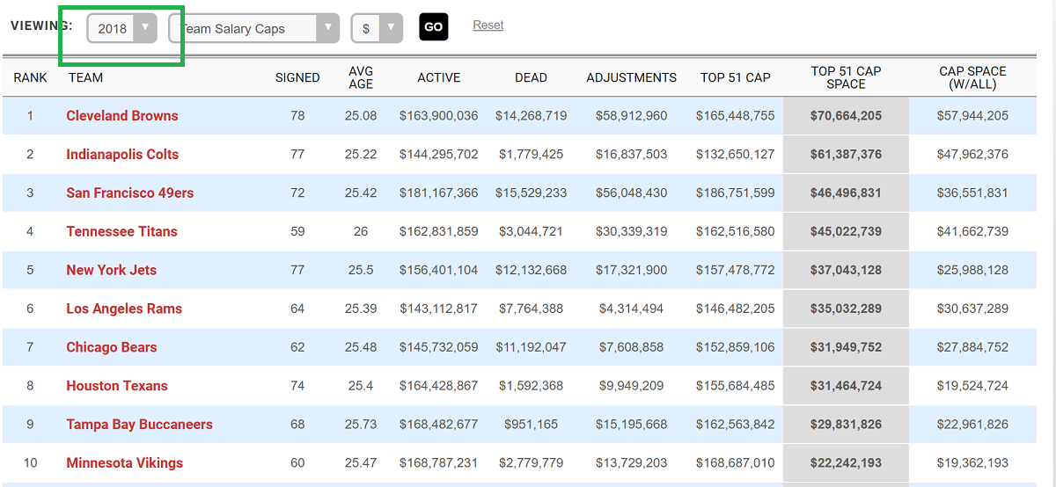
Task: Select Titans signed count 59
Action: pos(297,232)
